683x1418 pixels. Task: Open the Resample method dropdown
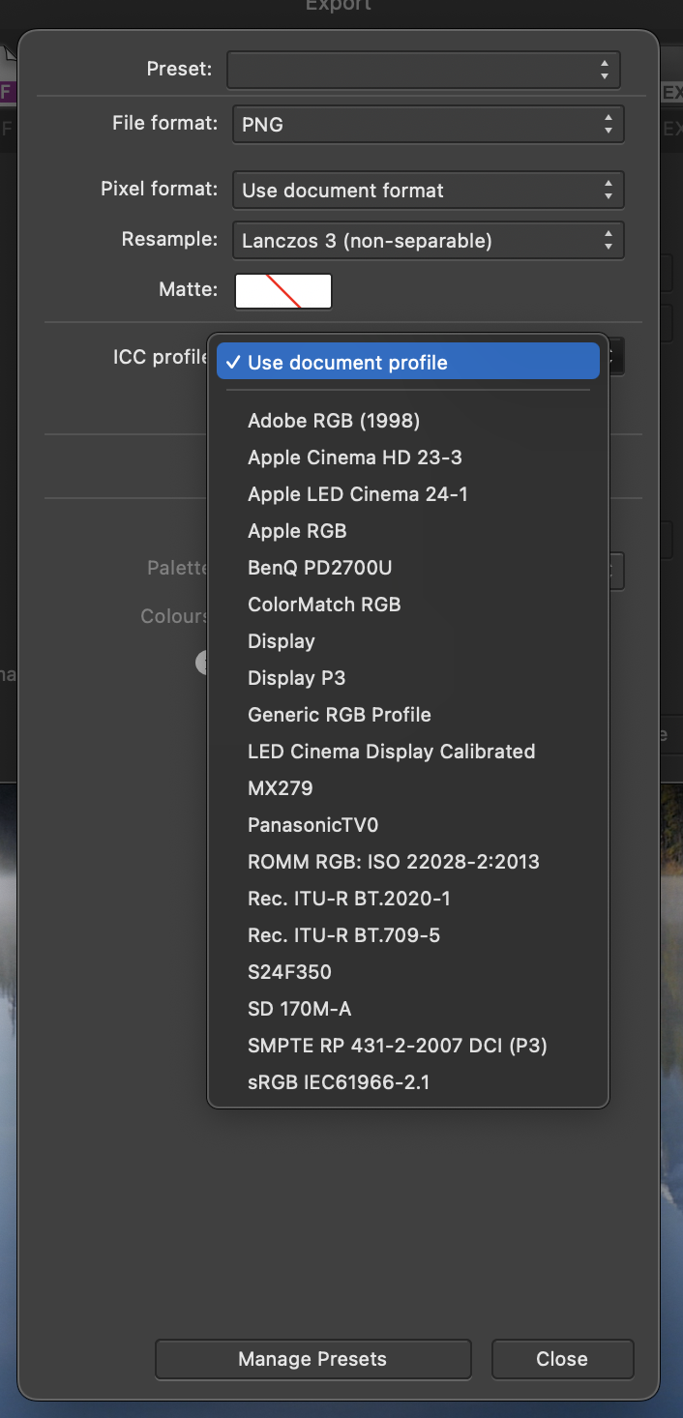tap(428, 241)
